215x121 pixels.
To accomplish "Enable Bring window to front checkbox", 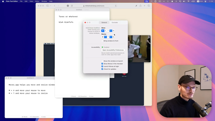I will click(x=102, y=41).
